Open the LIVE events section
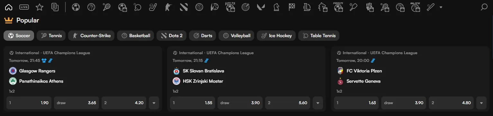This screenshot has height=116, width=493. pyautogui.click(x=24, y=7)
